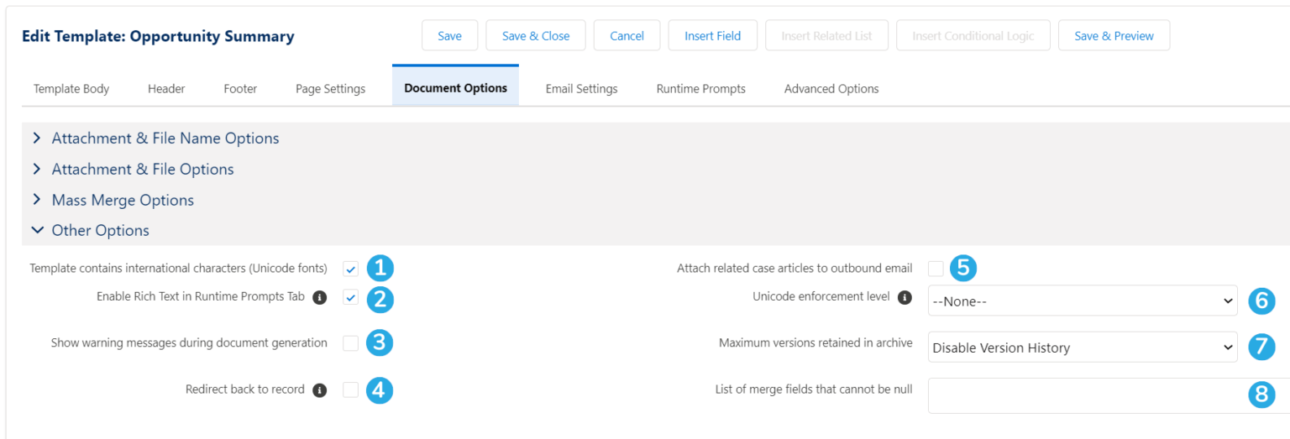Screen dimensions: 1290x439
Task: Click info icon next to Unicode enforcement level
Action: 905,297
